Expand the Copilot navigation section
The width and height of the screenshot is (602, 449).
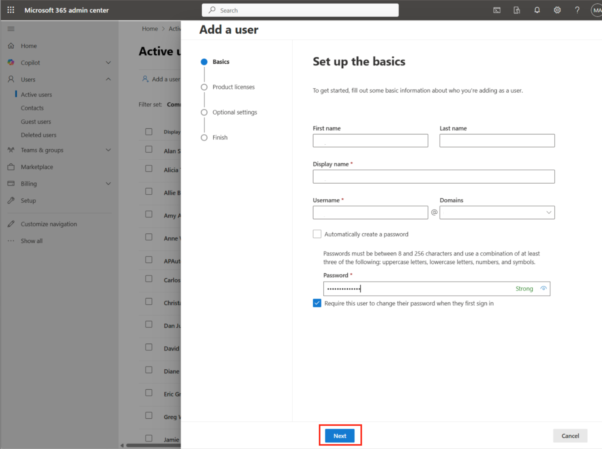pos(108,63)
